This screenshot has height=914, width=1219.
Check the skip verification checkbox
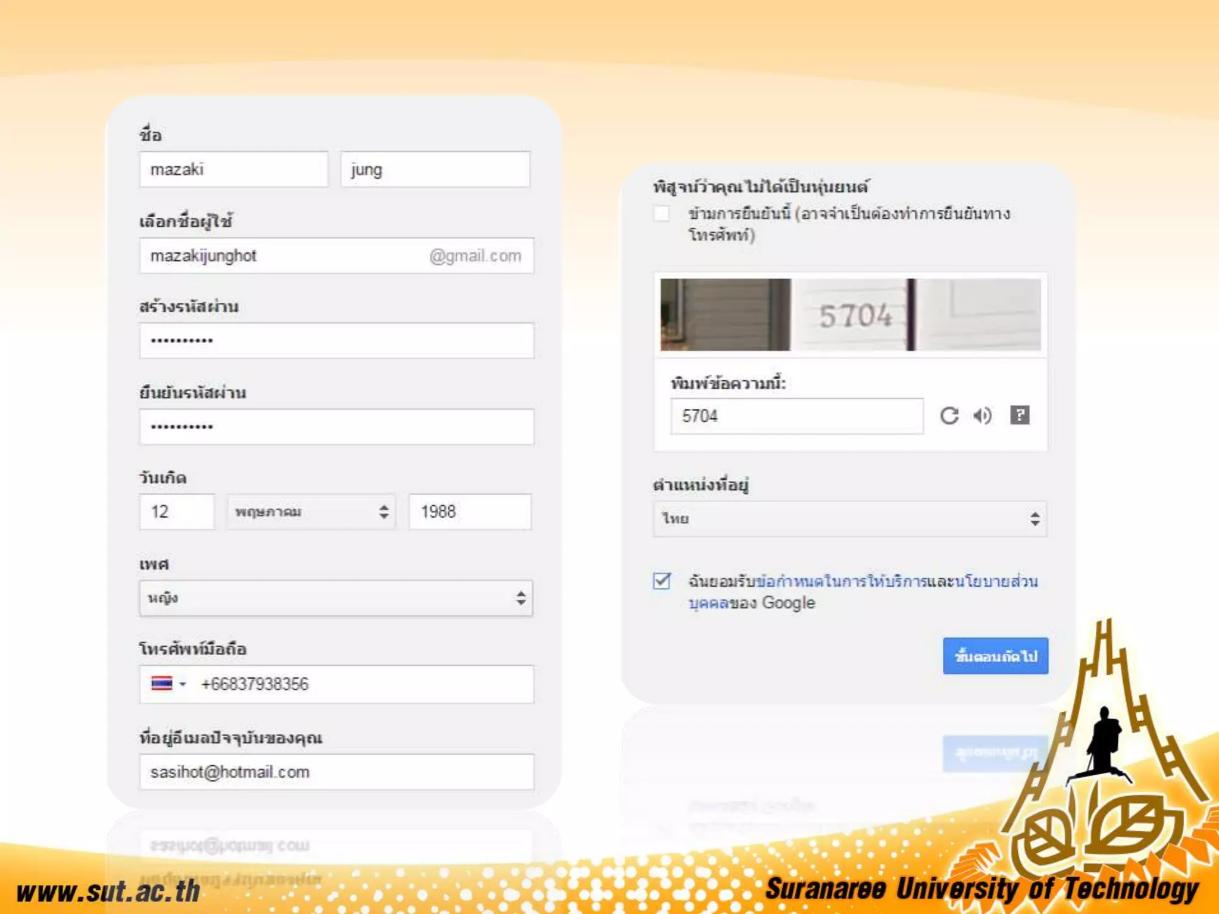pos(662,214)
